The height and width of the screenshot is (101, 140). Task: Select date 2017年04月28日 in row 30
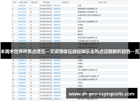click(x=46, y=99)
